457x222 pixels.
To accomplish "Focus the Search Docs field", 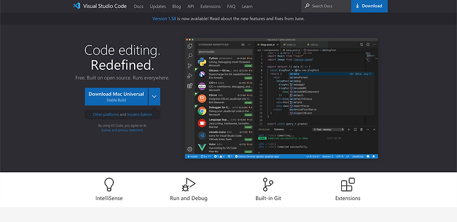I will tap(326, 6).
